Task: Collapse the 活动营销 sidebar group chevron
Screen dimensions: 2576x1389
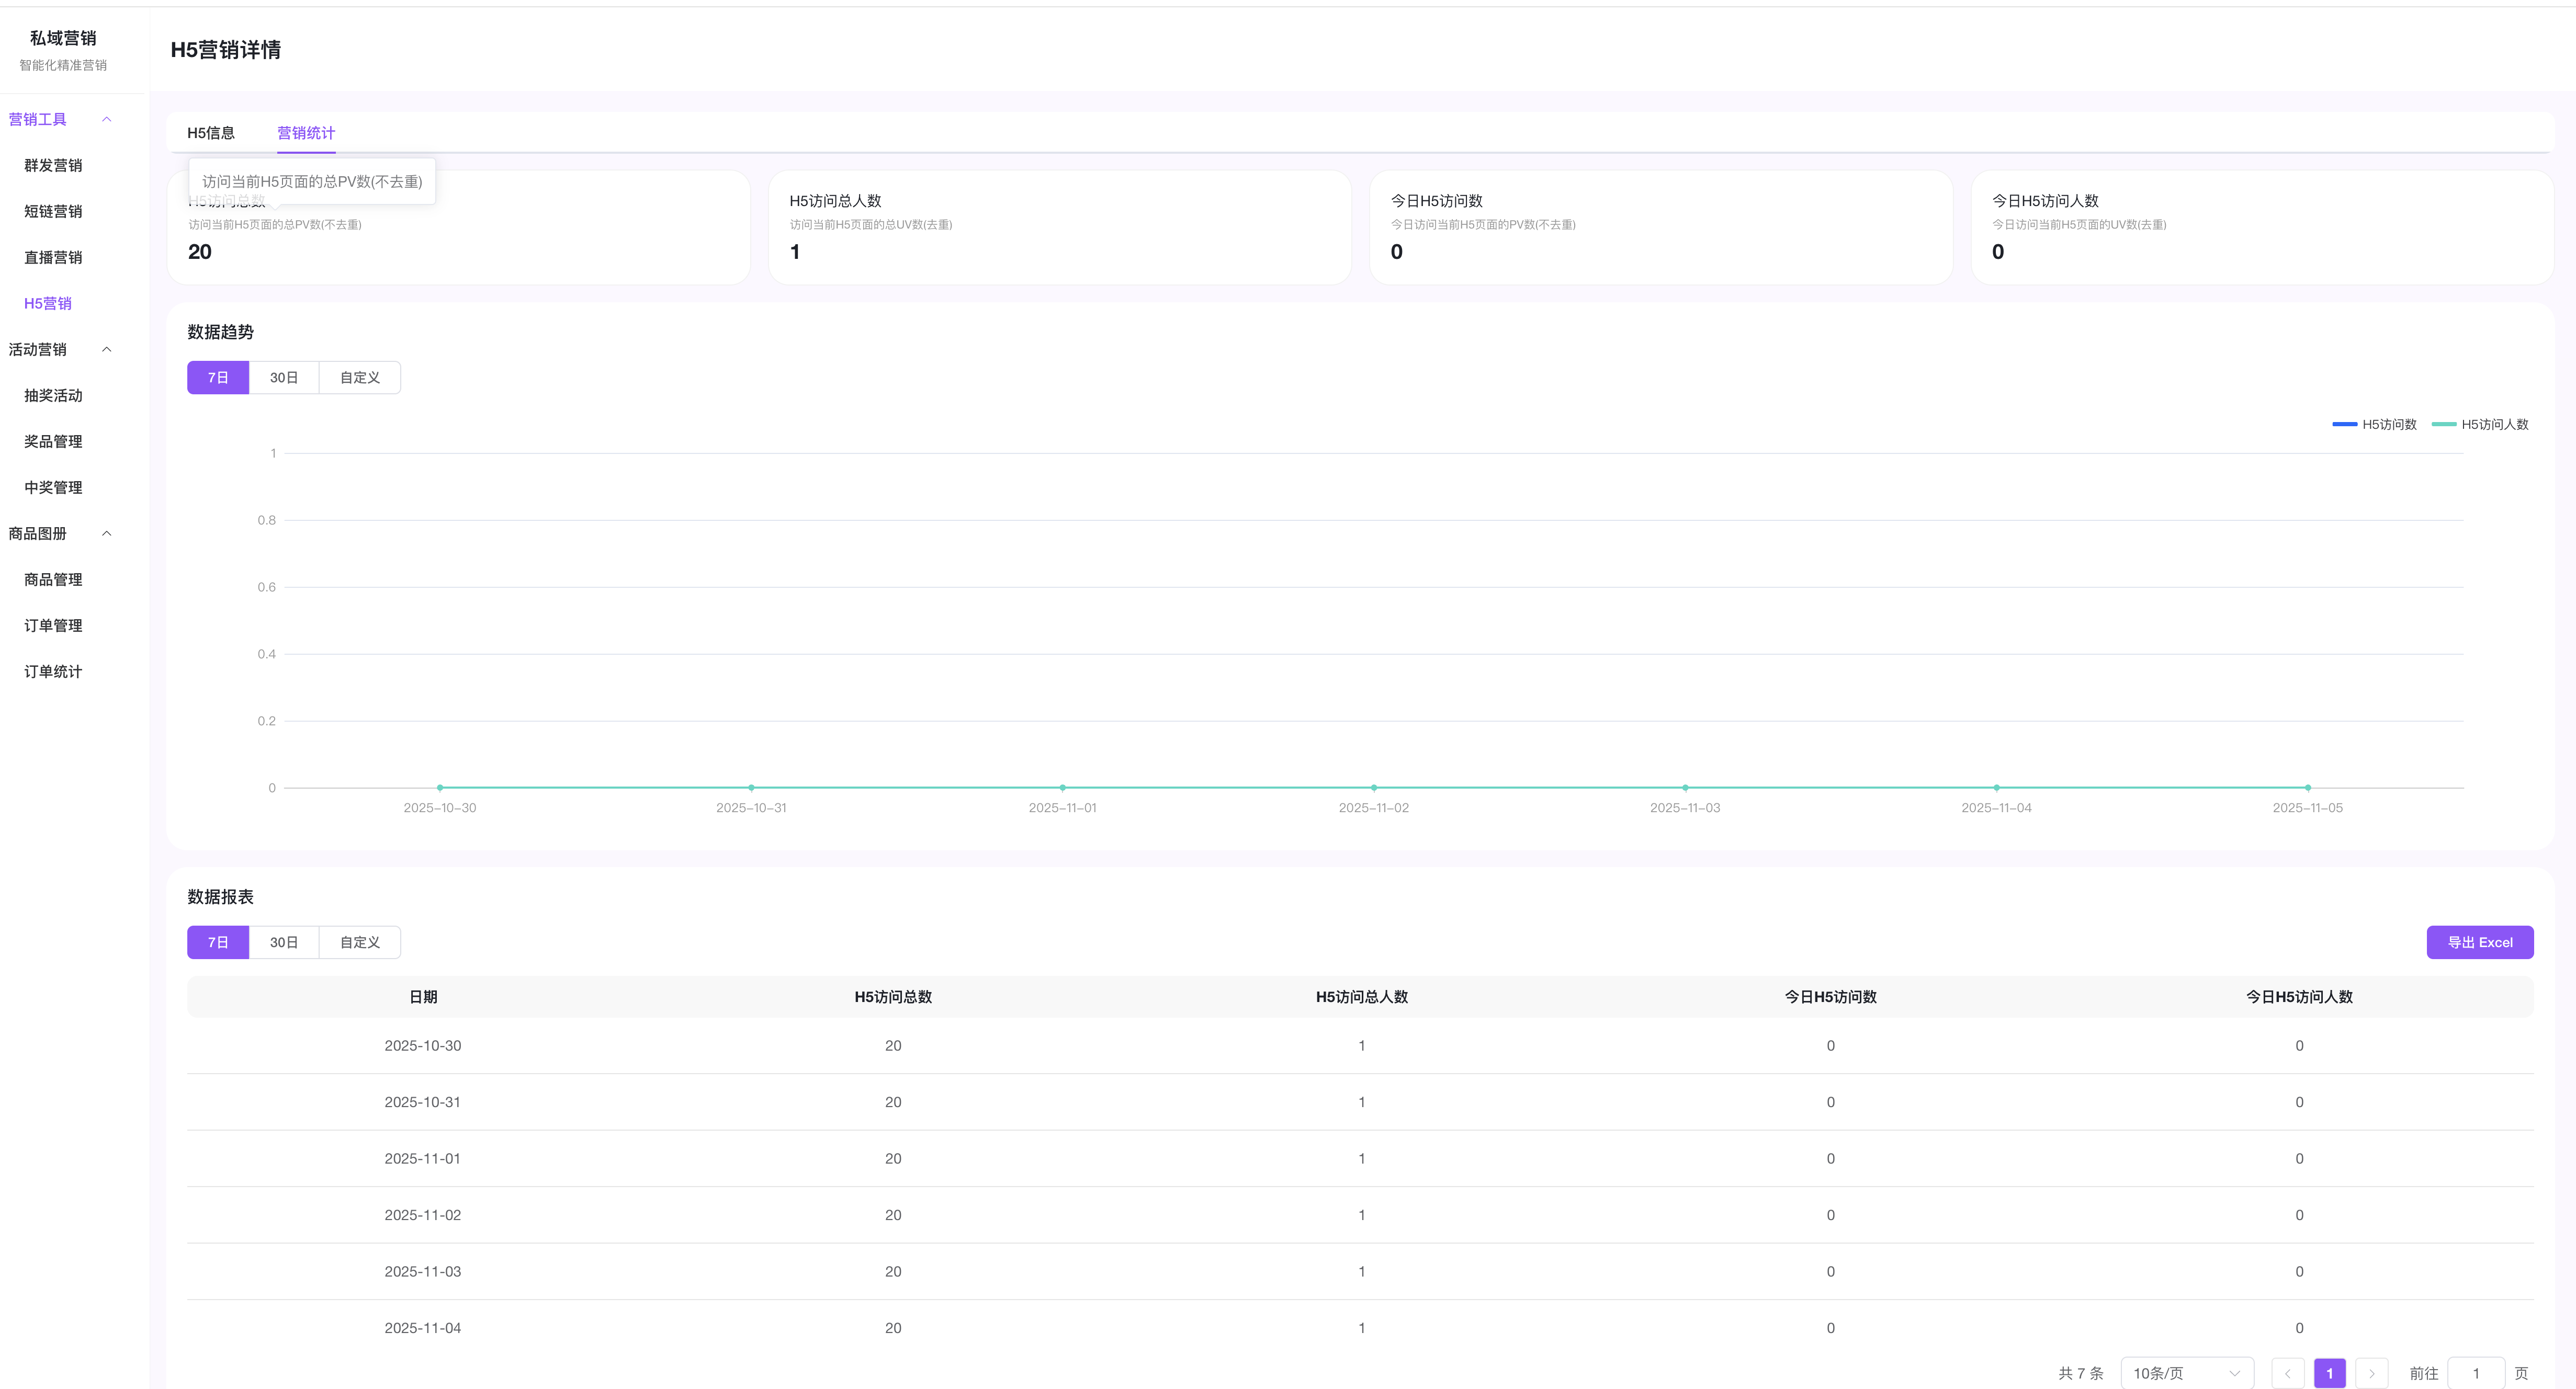Action: click(x=107, y=349)
